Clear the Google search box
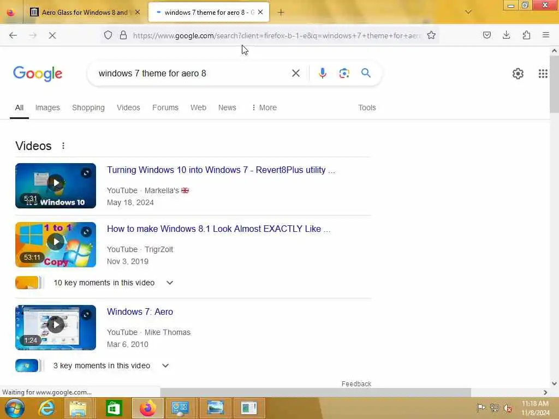Screen dimensions: 559x419 (296, 74)
